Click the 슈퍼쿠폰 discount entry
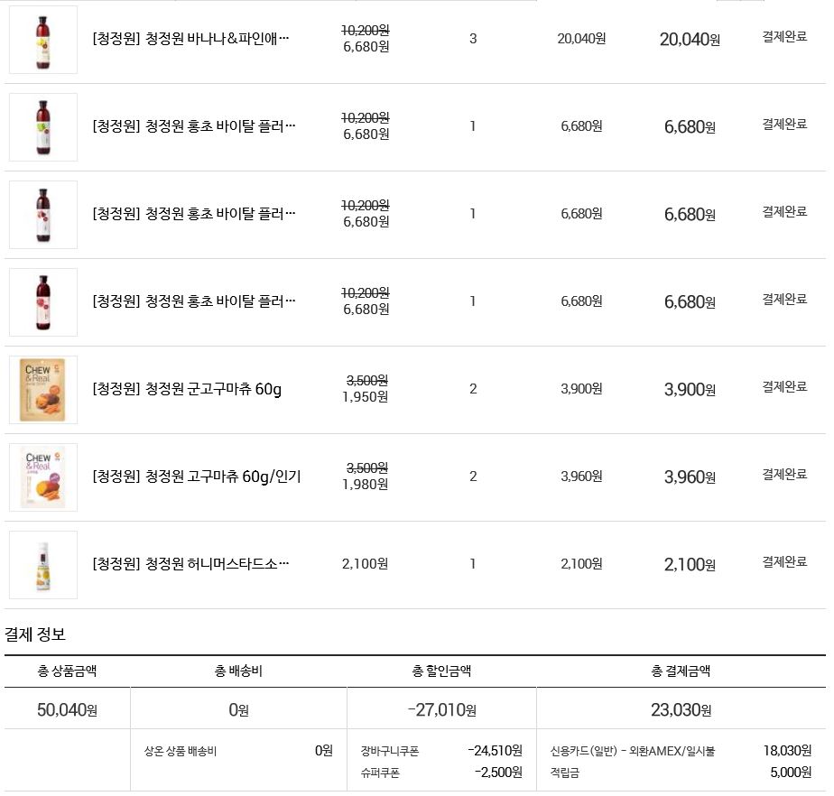This screenshot has height=796, width=834. [x=380, y=773]
